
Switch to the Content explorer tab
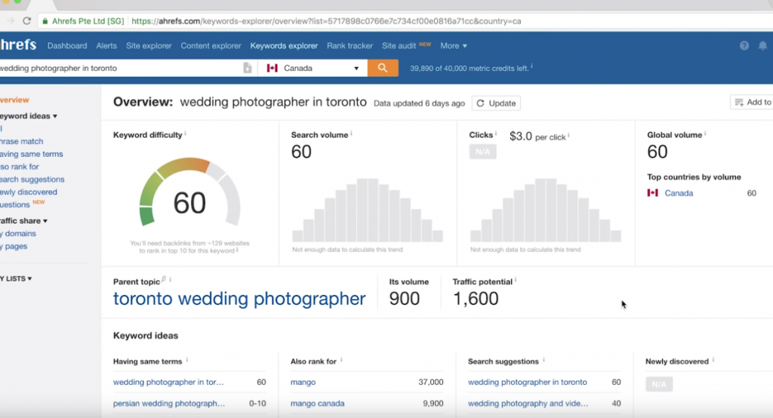211,46
